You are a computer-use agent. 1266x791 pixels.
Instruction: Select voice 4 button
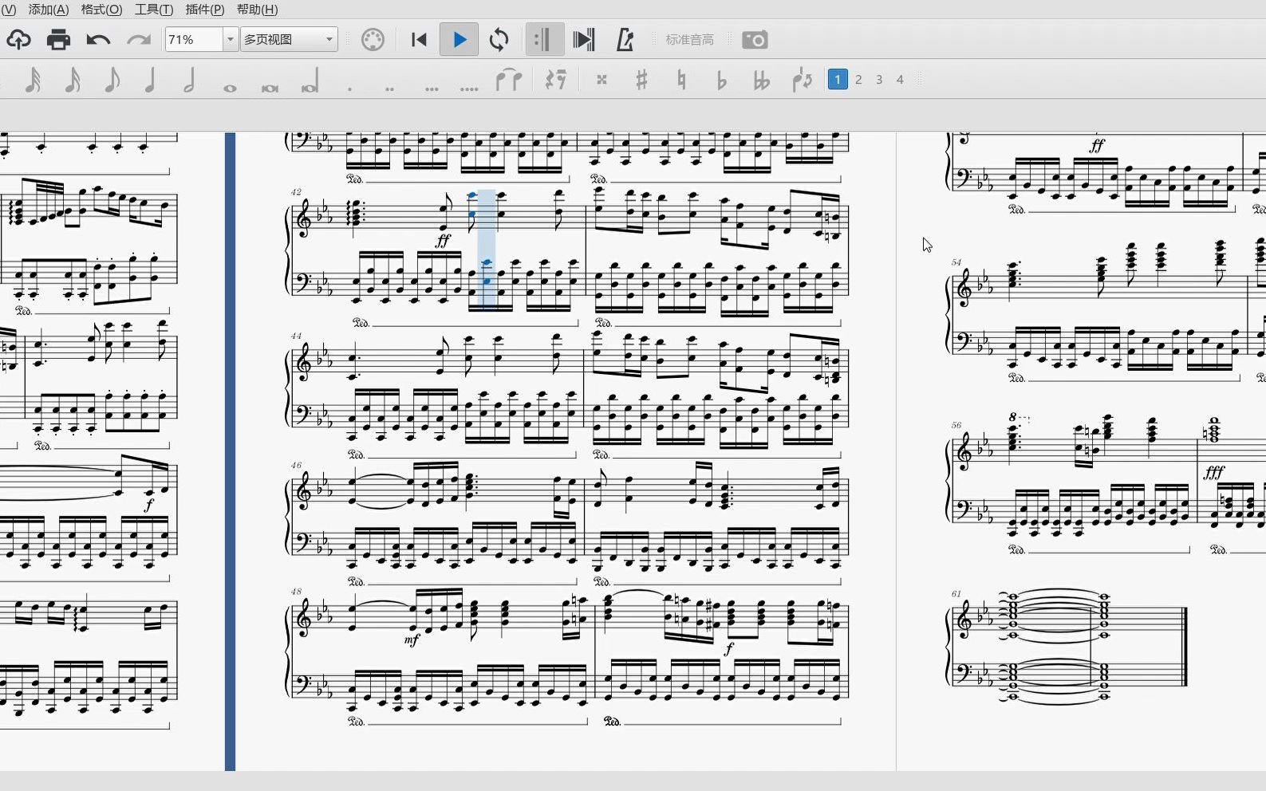click(900, 79)
